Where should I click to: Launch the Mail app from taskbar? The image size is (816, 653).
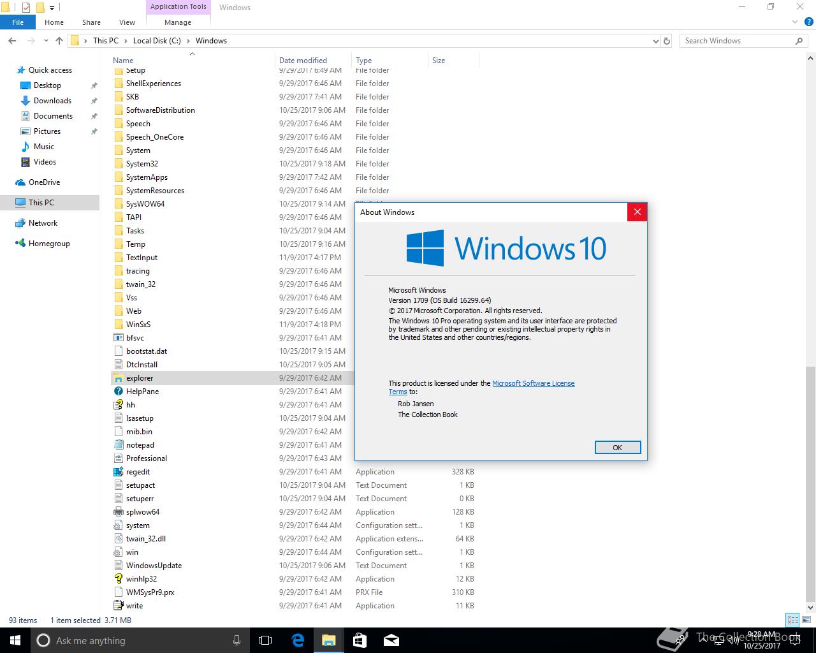pos(391,640)
